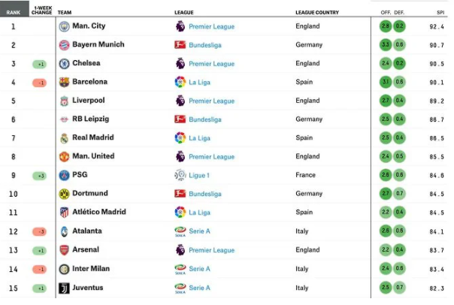This screenshot has height=305, width=454.
Task: Sort table by SPI column header
Action: click(440, 13)
